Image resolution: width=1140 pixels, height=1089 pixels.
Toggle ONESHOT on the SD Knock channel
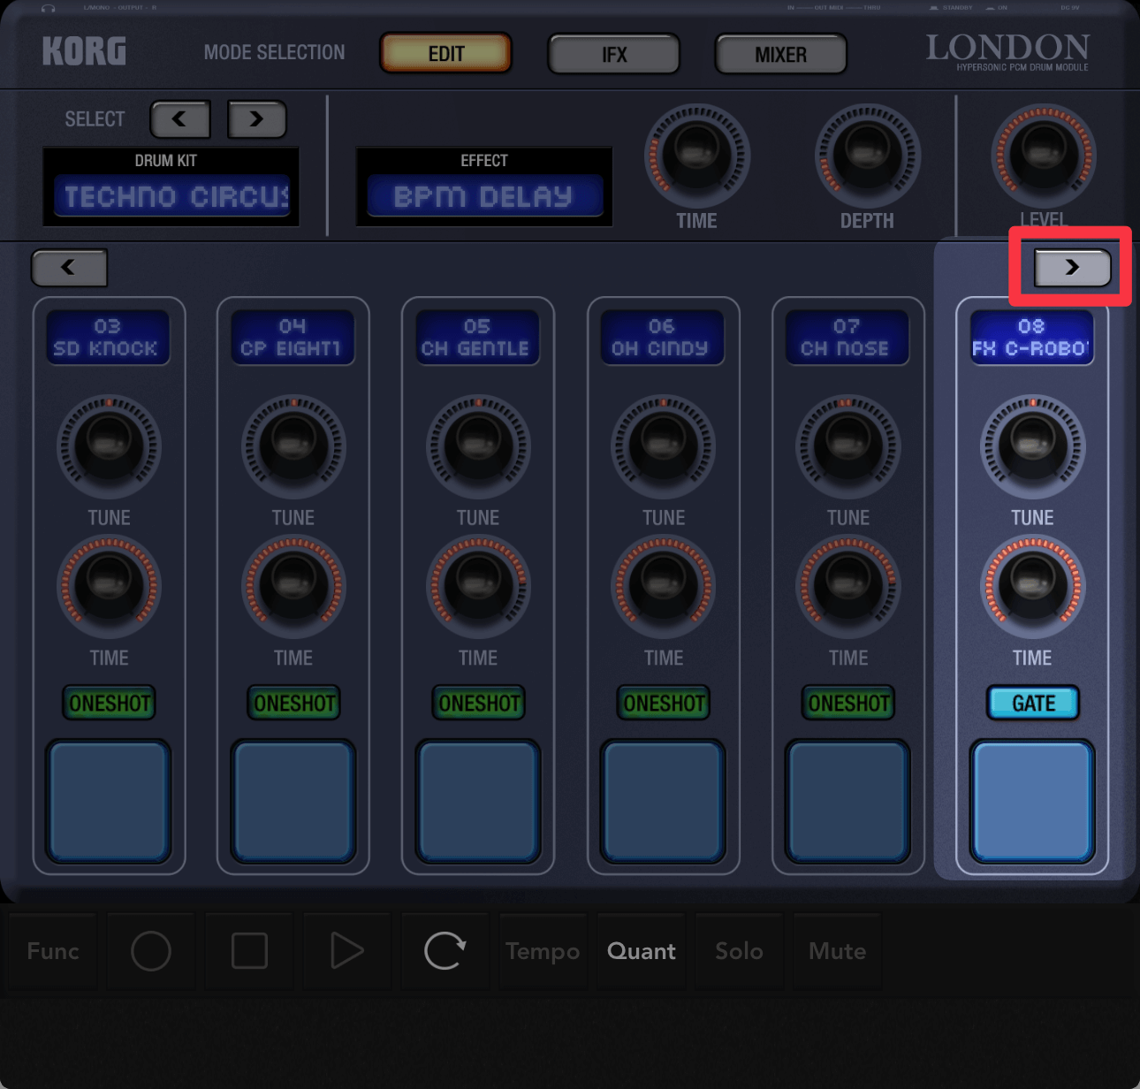point(110,704)
